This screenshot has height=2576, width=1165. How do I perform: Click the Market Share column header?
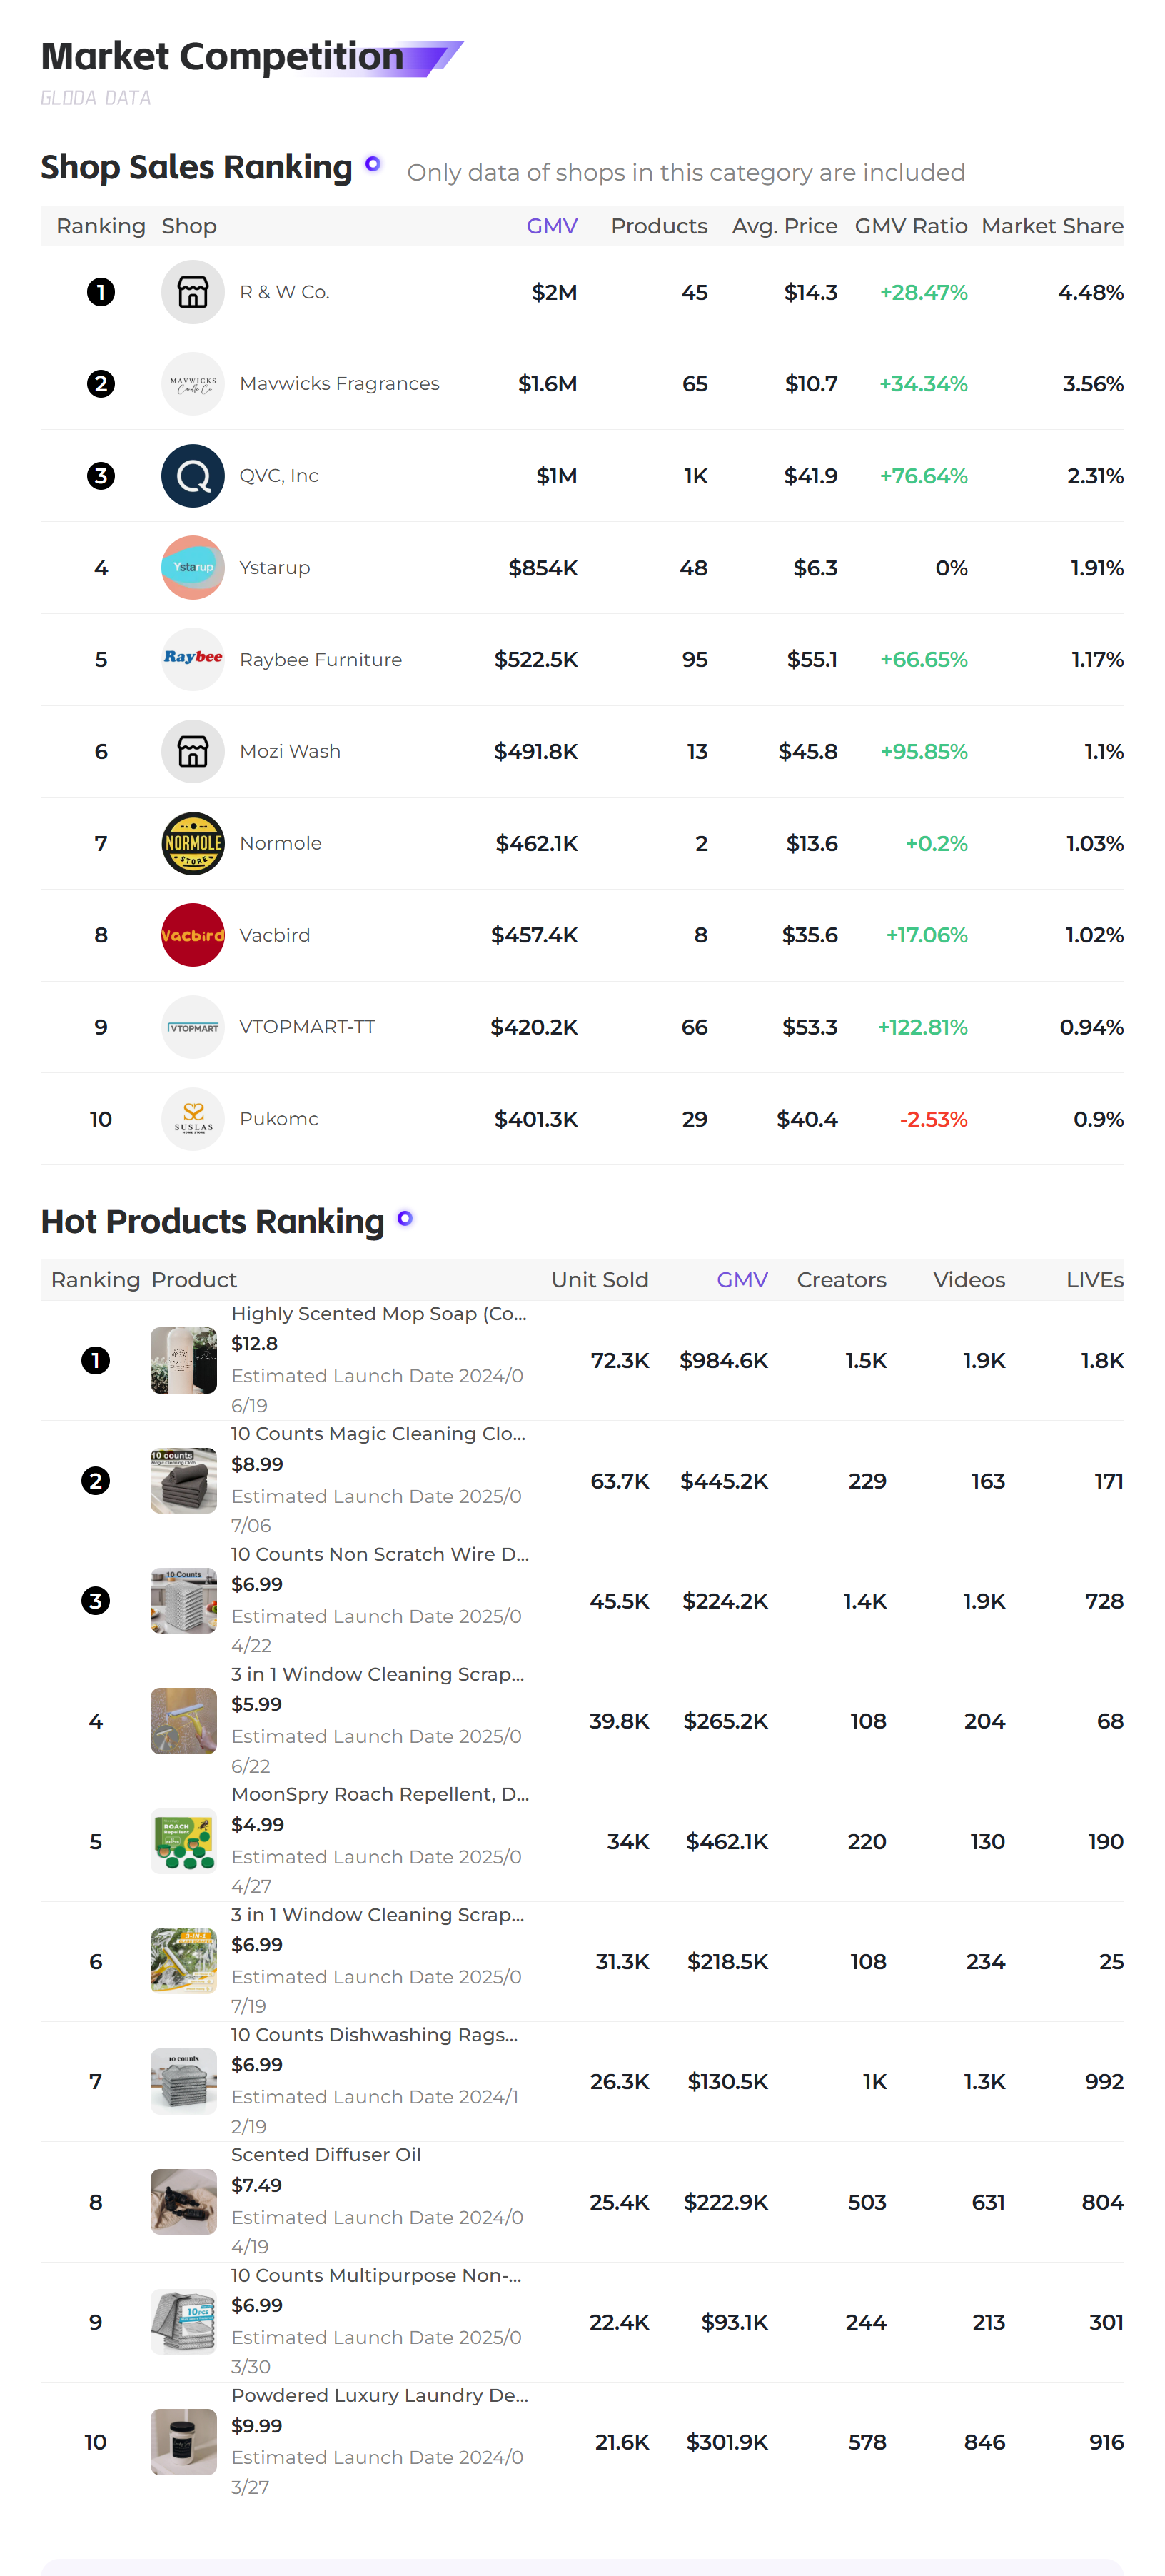click(x=1052, y=226)
